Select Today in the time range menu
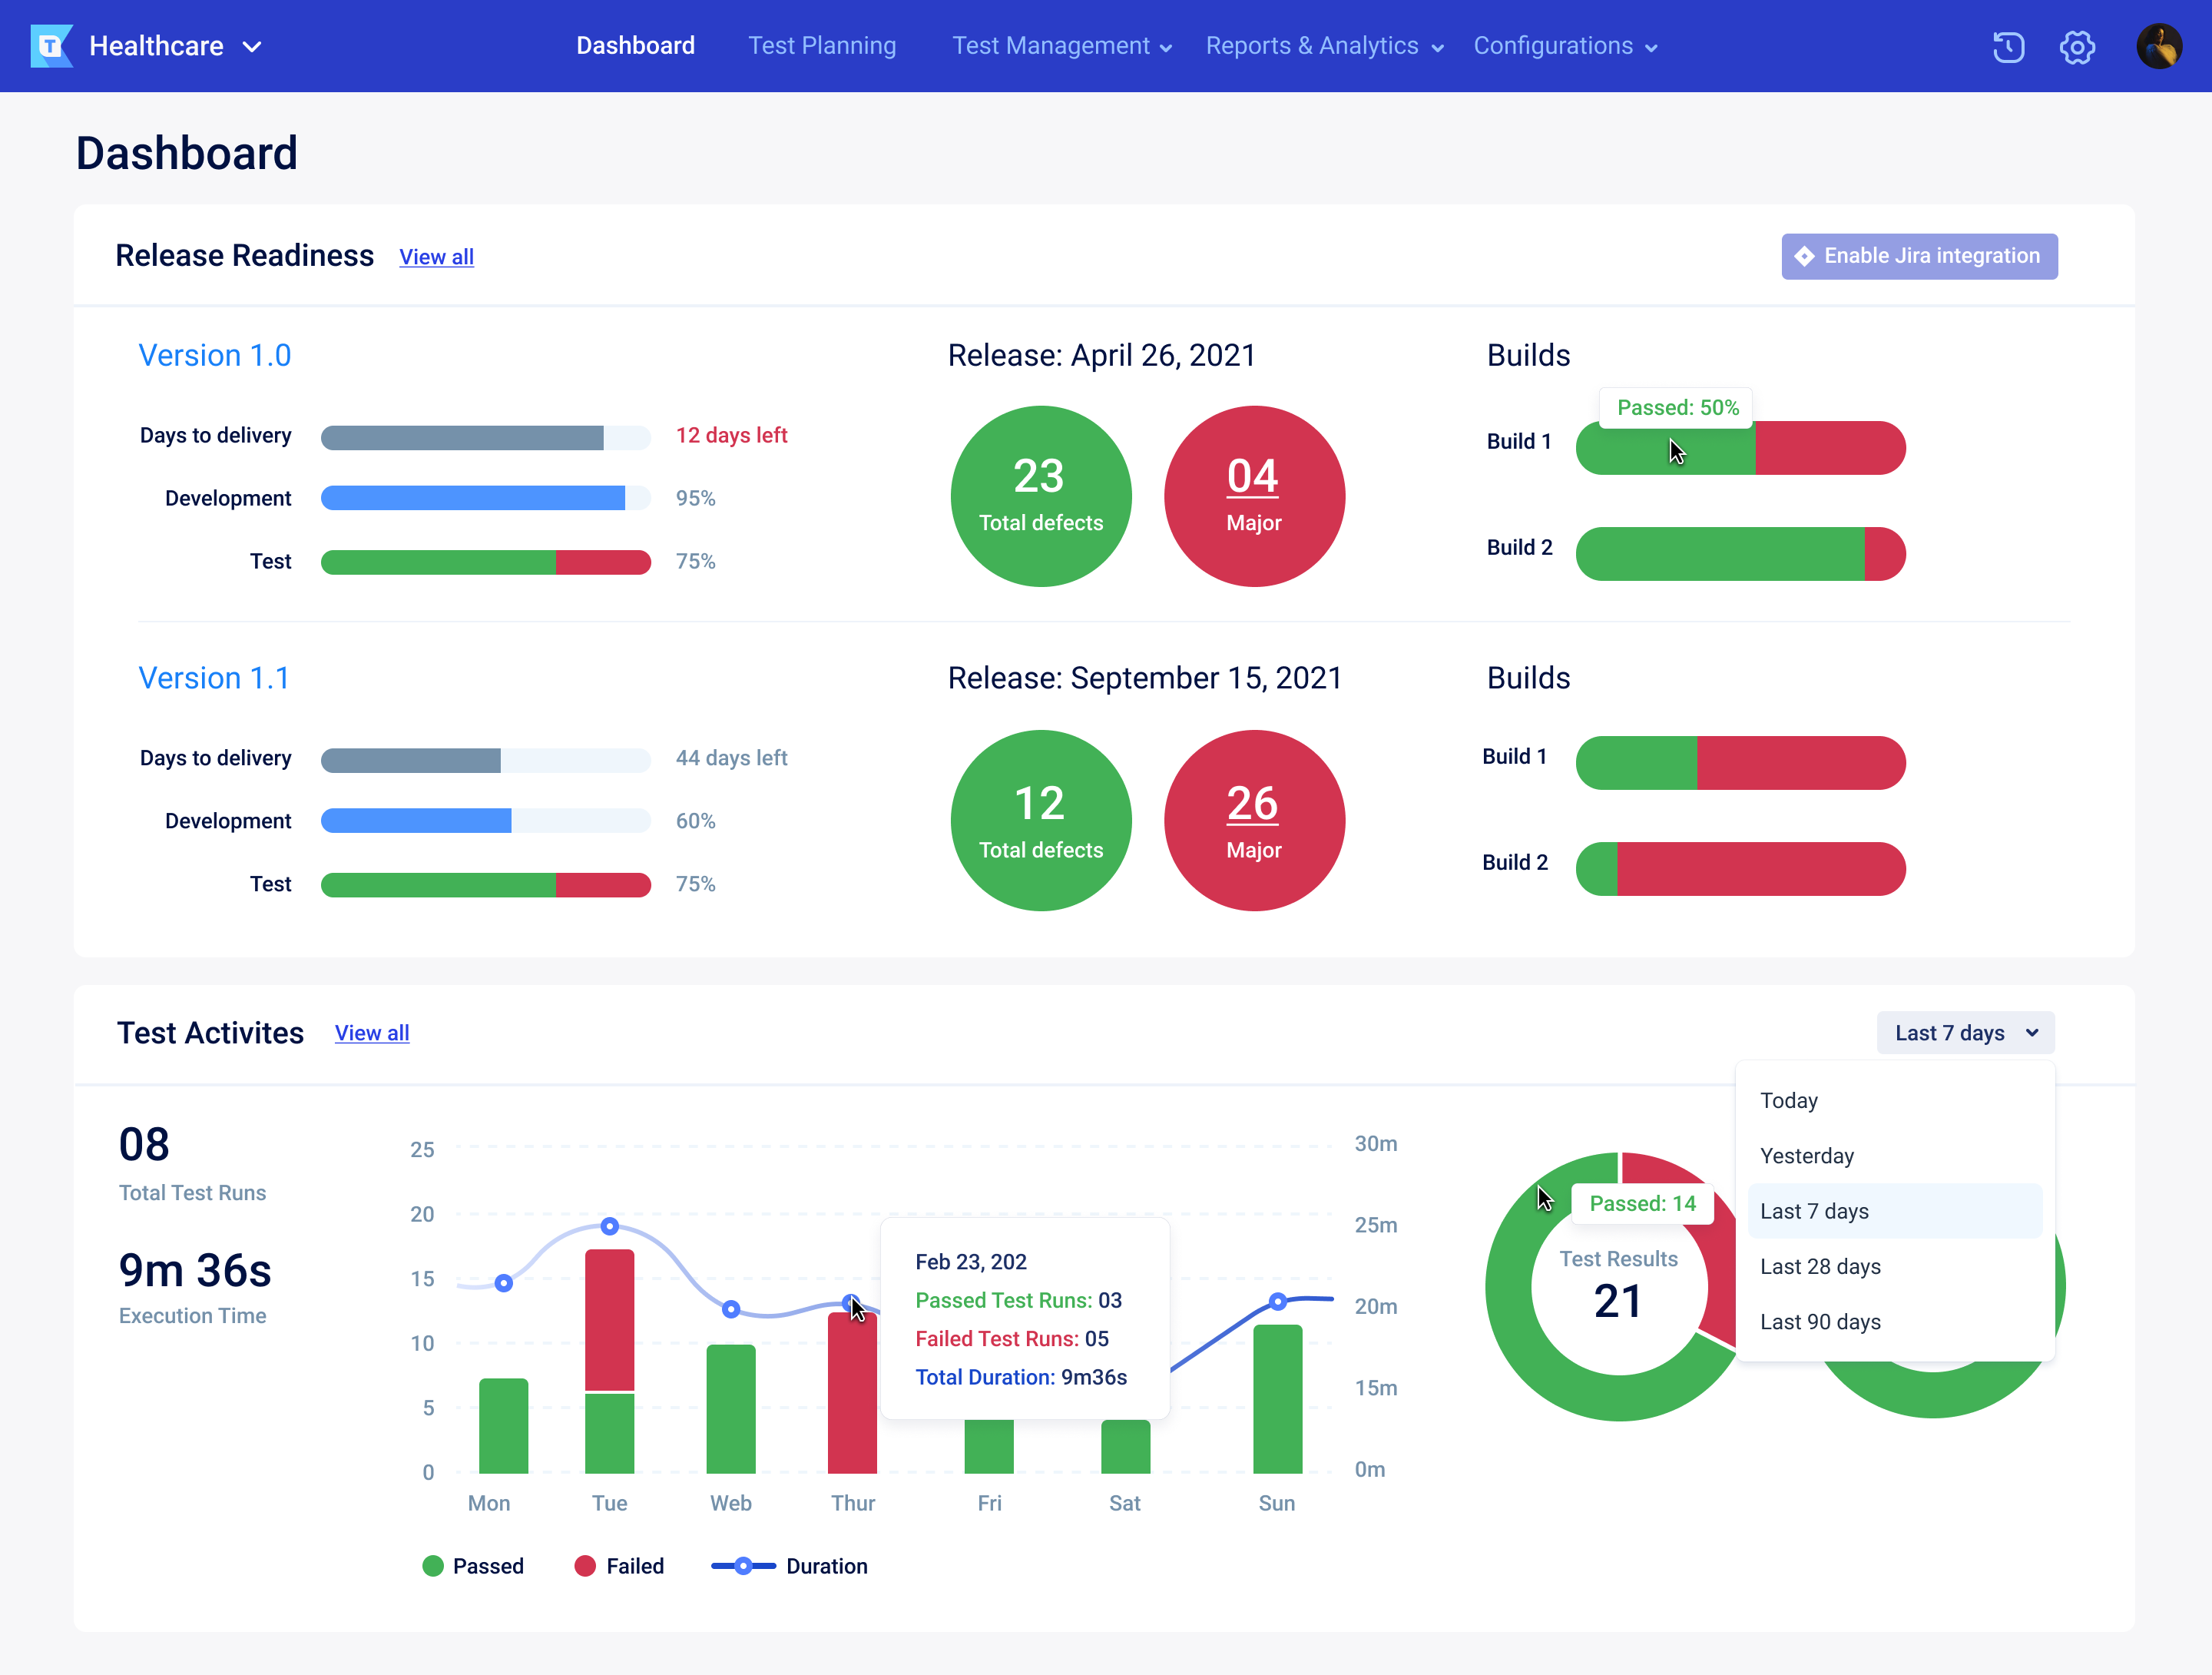 tap(1789, 1100)
